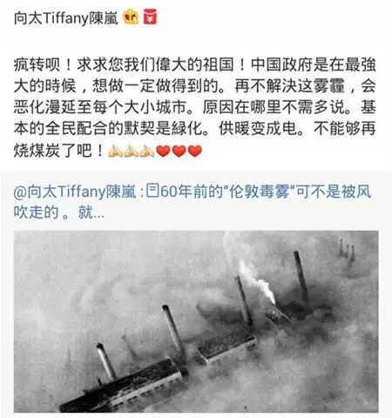Tap the red envelope ¥ icon

pyautogui.click(x=150, y=17)
